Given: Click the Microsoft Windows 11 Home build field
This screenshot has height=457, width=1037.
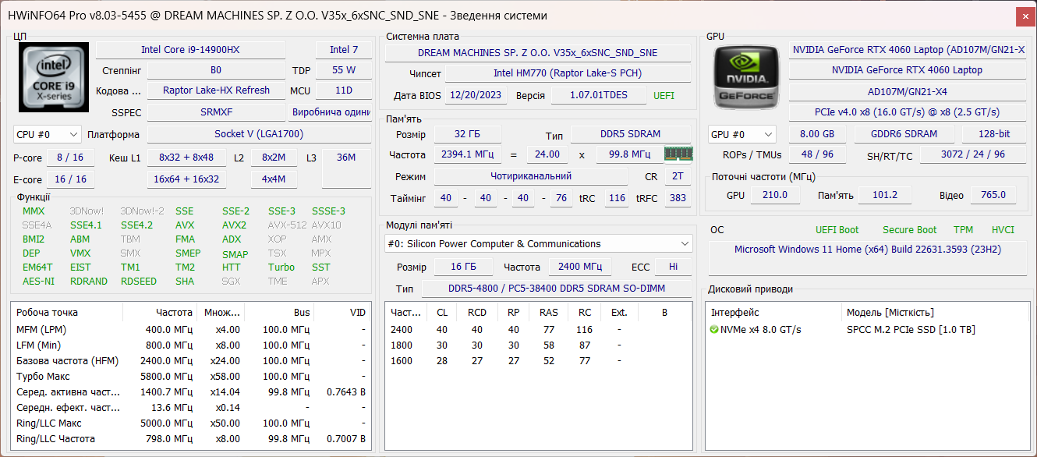Looking at the screenshot, I should point(868,250).
